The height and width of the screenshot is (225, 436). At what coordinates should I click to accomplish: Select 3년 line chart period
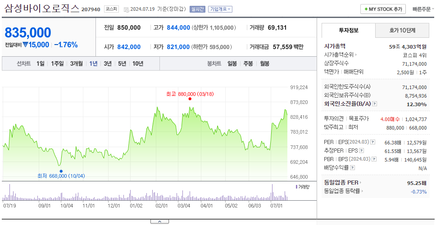(x=108, y=63)
